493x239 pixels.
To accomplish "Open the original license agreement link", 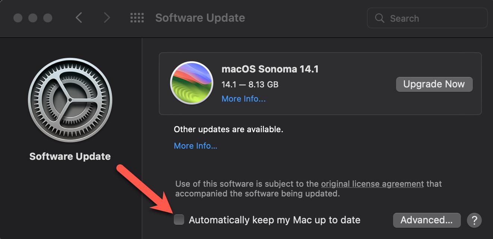I will click(372, 184).
